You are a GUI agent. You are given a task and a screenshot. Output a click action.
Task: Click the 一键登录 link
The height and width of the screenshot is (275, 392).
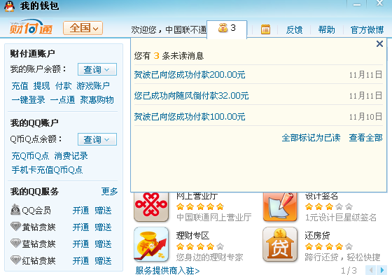[x=28, y=100]
